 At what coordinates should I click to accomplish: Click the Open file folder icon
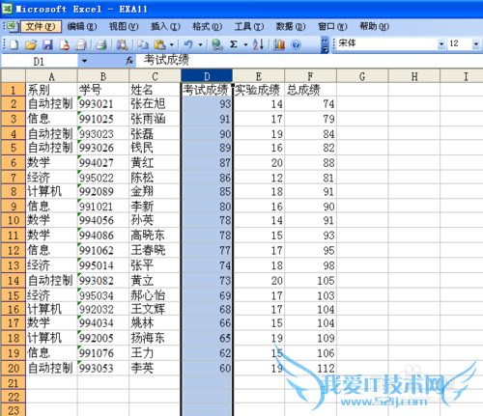pos(31,44)
